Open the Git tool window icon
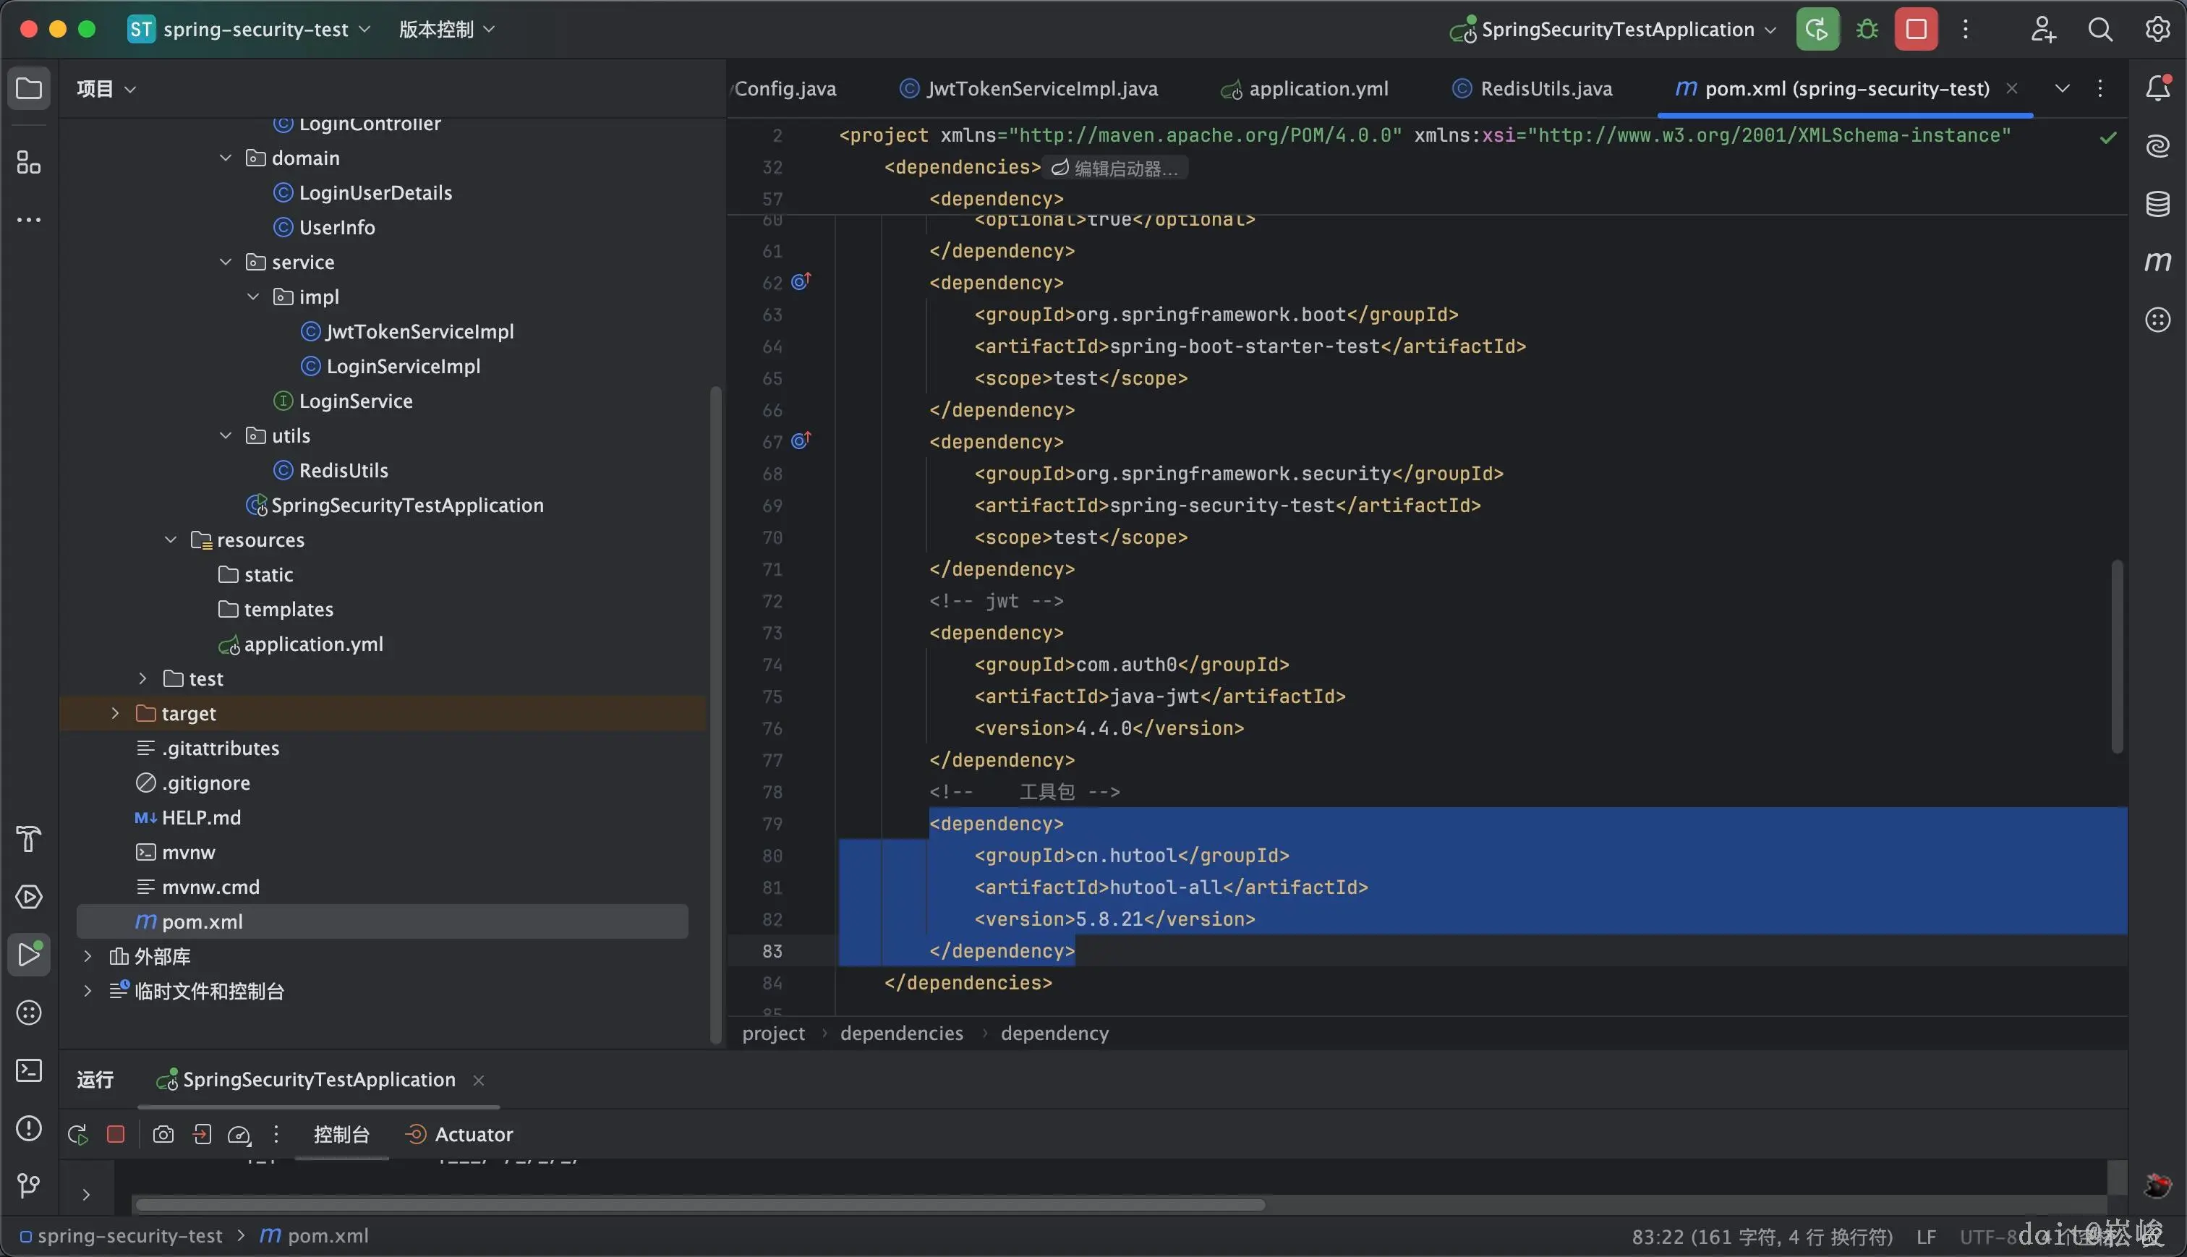The width and height of the screenshot is (2187, 1257). 28,1185
